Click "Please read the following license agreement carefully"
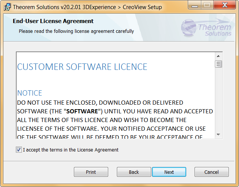 tap(76, 31)
